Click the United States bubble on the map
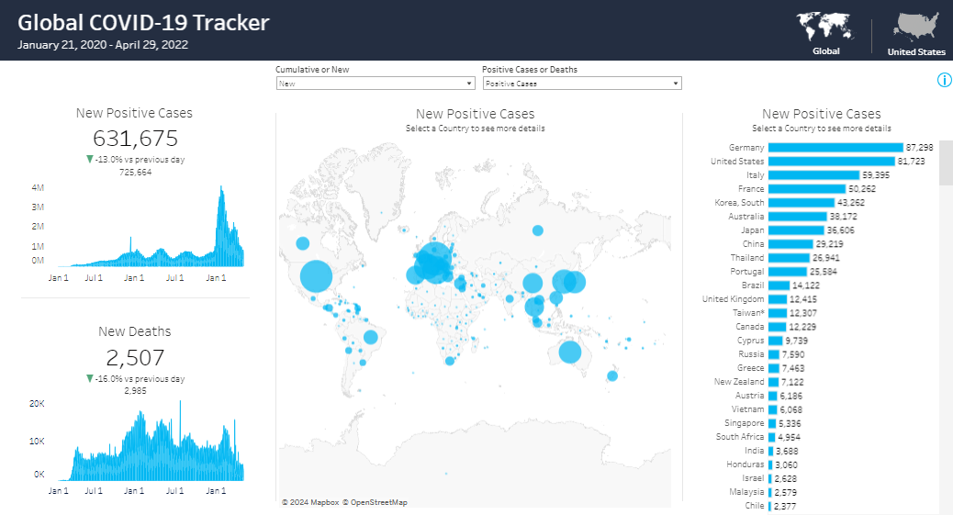 pos(317,276)
